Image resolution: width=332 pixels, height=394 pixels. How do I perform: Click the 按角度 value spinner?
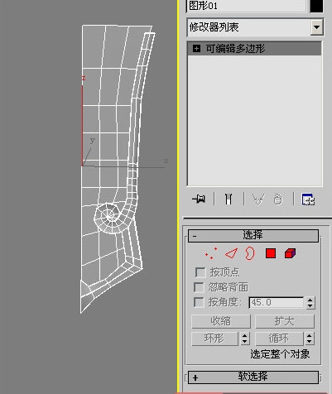click(310, 303)
